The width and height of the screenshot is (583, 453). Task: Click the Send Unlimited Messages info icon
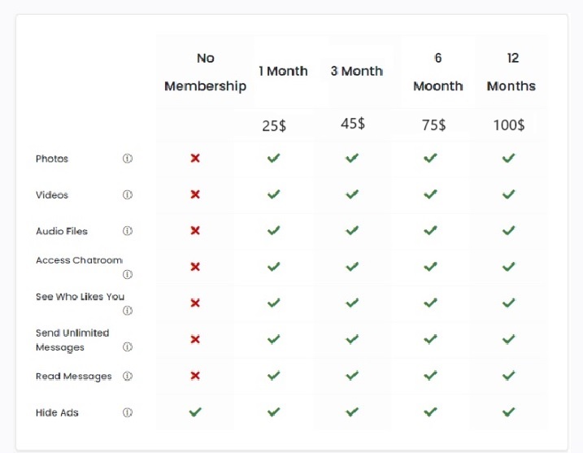click(x=127, y=347)
